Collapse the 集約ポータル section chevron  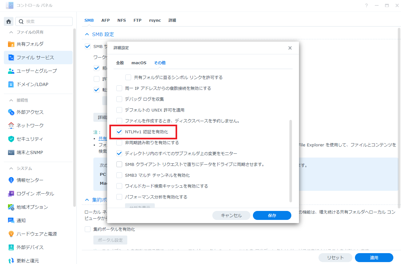[x=87, y=200]
